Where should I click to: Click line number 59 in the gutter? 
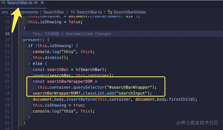pyautogui.click(x=7, y=99)
